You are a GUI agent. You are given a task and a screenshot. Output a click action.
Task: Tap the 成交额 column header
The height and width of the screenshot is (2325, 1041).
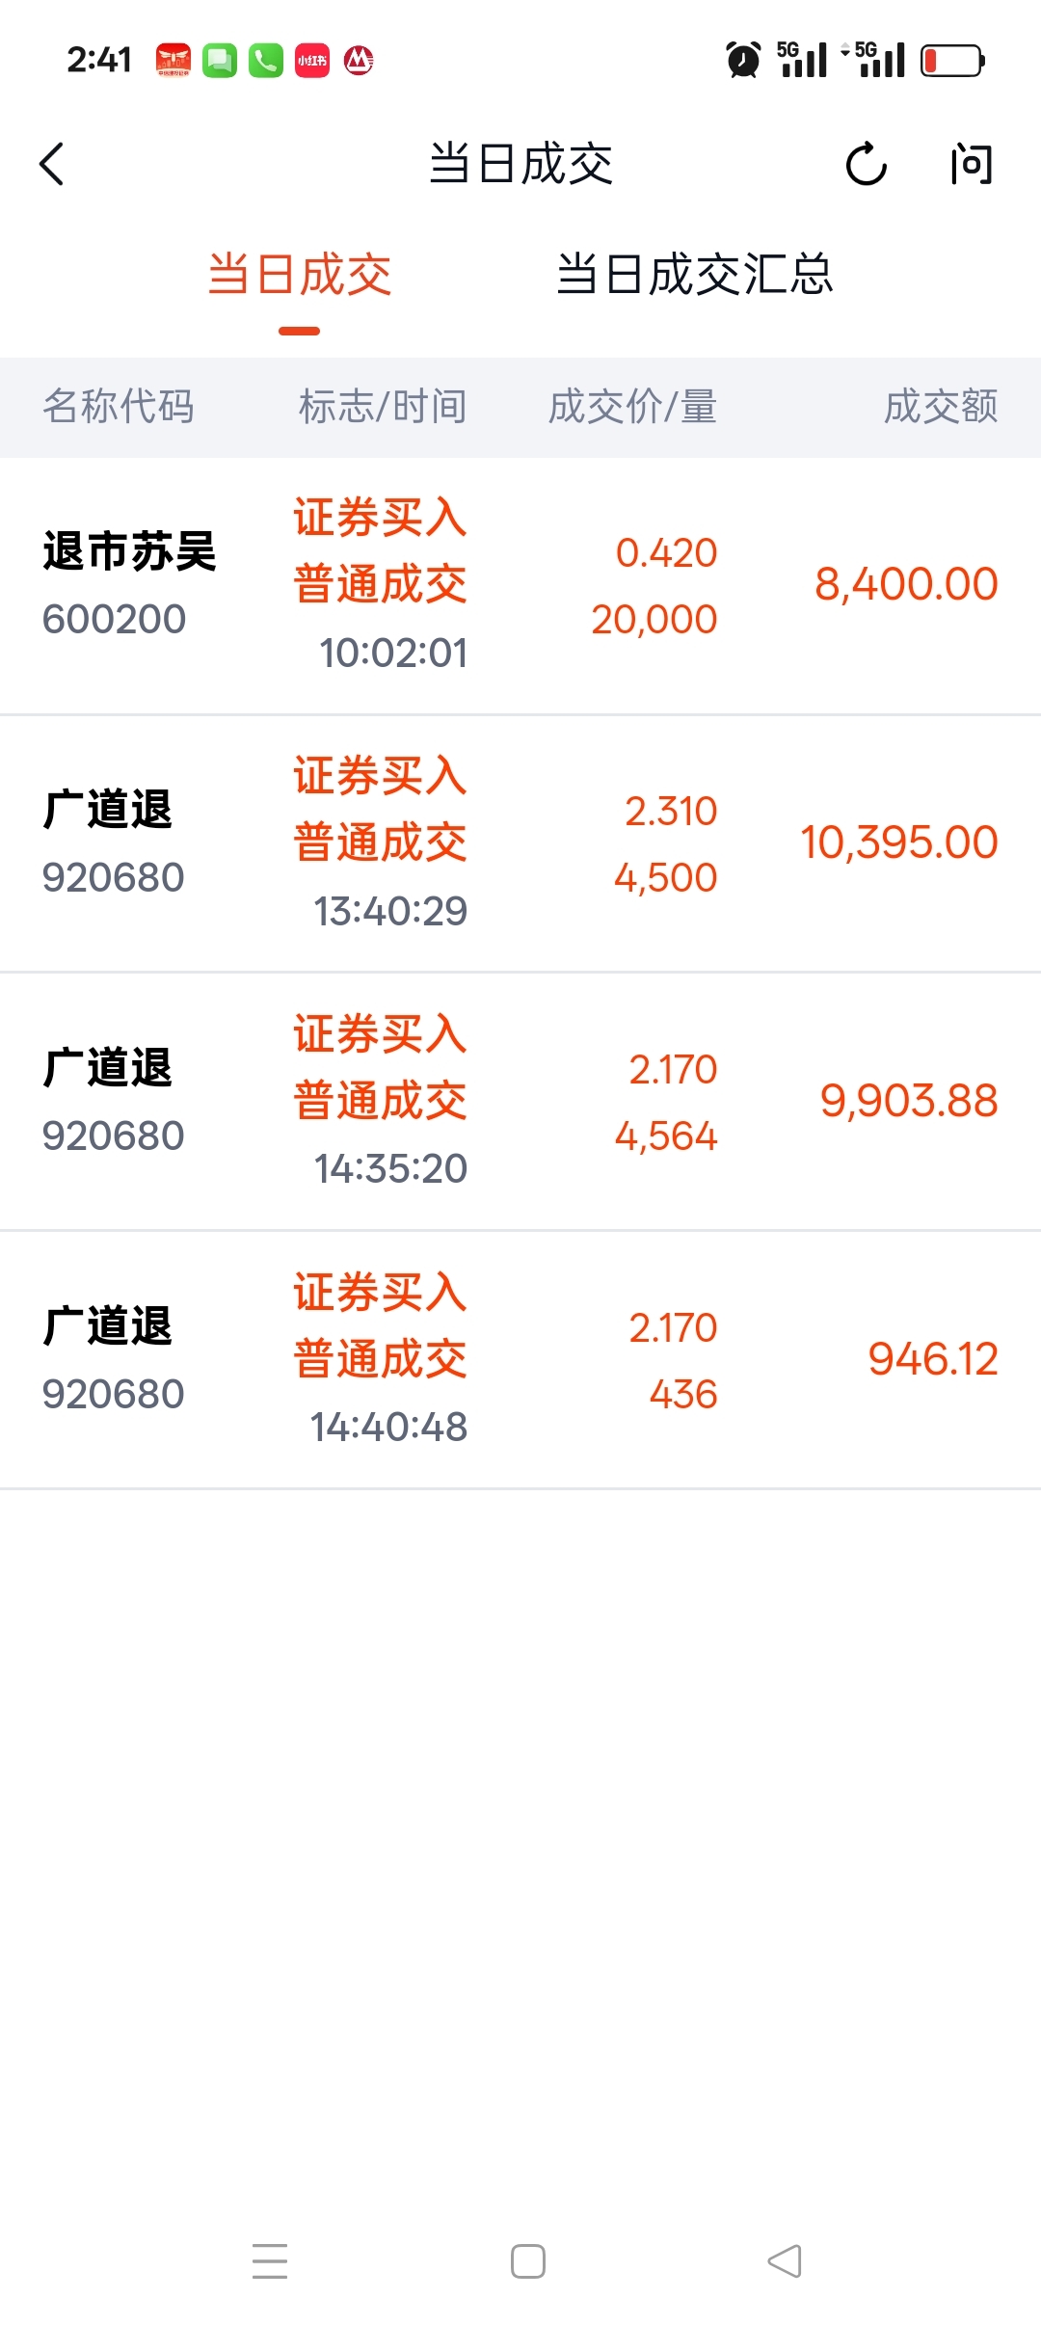pyautogui.click(x=941, y=407)
